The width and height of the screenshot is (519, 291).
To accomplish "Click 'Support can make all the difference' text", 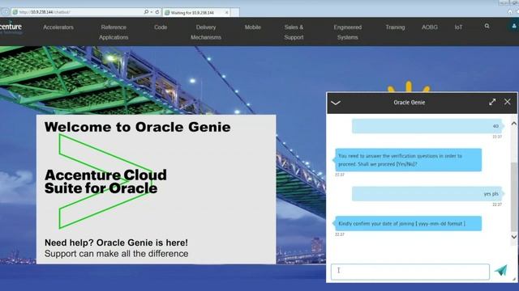I will coord(117,254).
